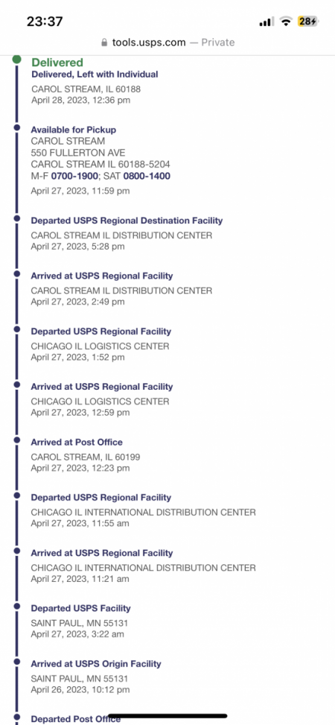Tap the tools.usps.com address bar
Image resolution: width=335 pixels, height=725 pixels.
tap(167, 42)
